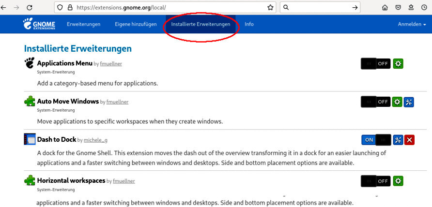Viewport: 432px width, 207px height.
Task: Click the GNOME Extensions logo
Action: (x=39, y=24)
